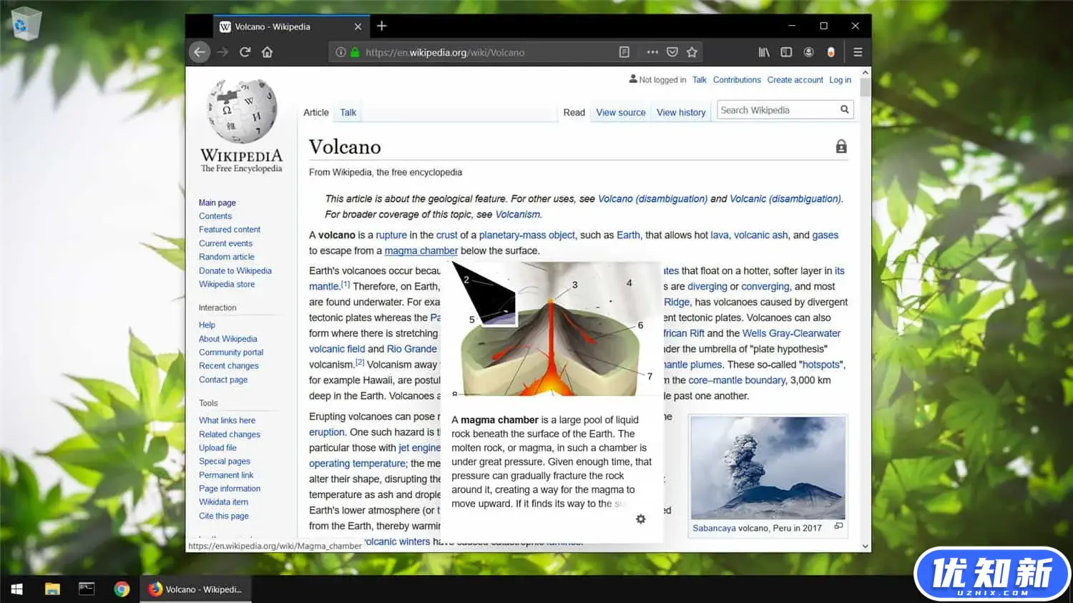Open the Firefox hamburger menu
Viewport: 1073px width, 603px height.
point(858,52)
